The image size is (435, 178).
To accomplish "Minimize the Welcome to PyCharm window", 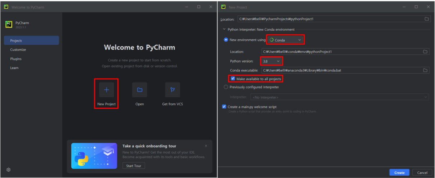I will [x=187, y=7].
